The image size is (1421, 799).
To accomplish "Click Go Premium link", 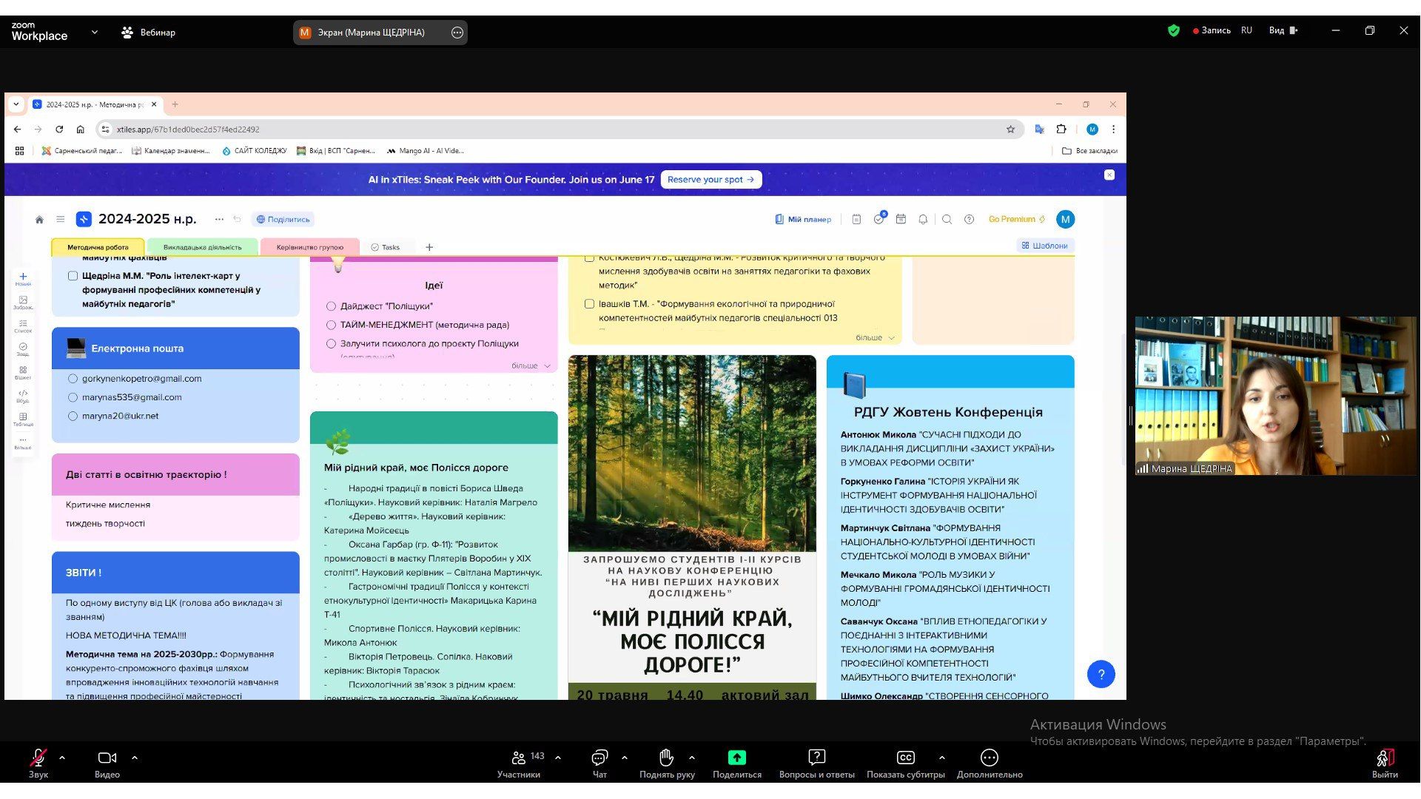I will coord(1017,220).
